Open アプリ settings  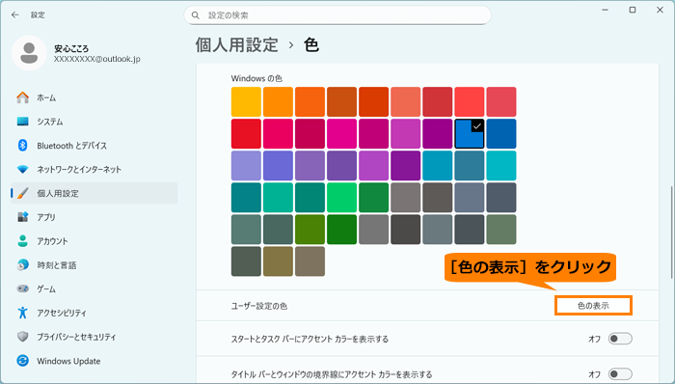[x=94, y=217]
